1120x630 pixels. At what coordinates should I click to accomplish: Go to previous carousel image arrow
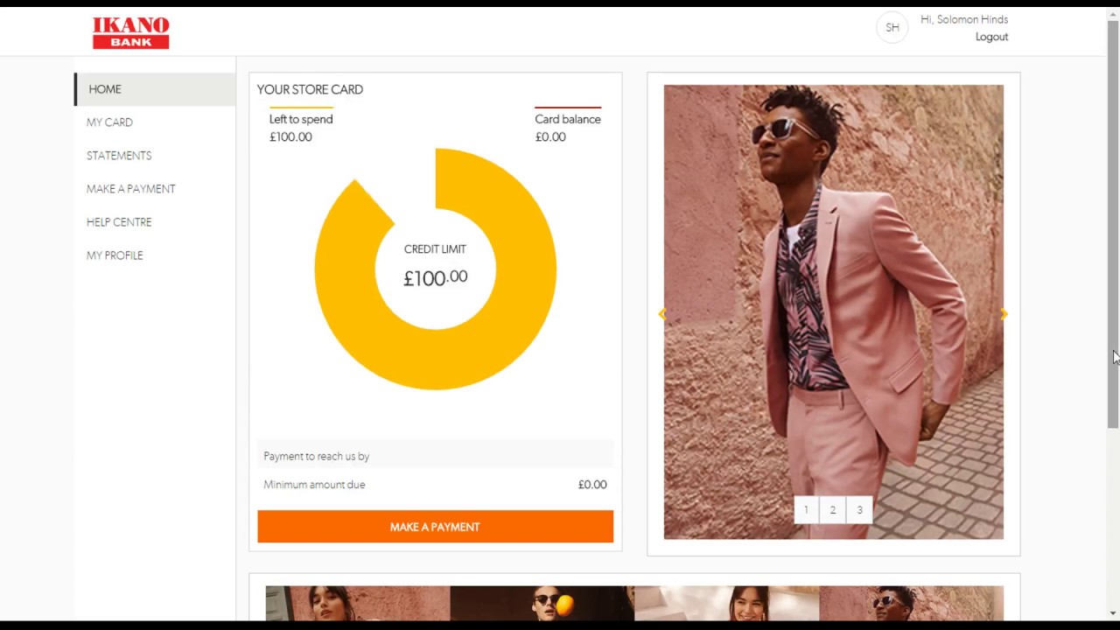[662, 314]
